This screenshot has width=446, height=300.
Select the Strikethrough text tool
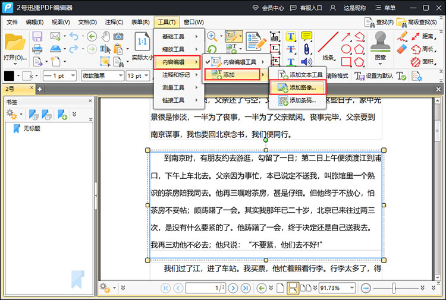point(291,49)
